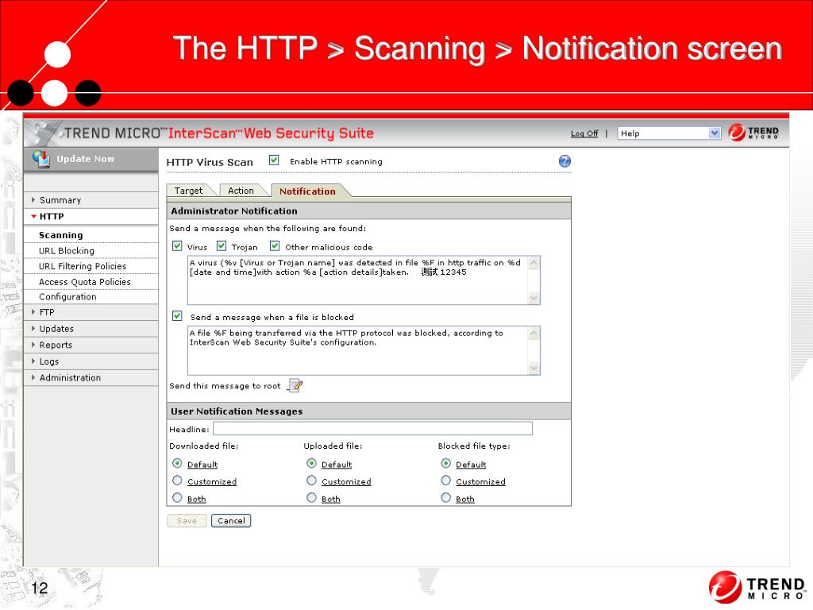Click the edit icon beside Send this message to root

(x=295, y=385)
